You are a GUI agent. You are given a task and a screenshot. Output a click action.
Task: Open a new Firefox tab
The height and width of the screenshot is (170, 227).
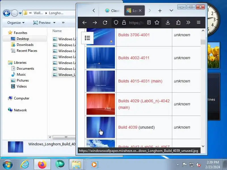[160, 11]
